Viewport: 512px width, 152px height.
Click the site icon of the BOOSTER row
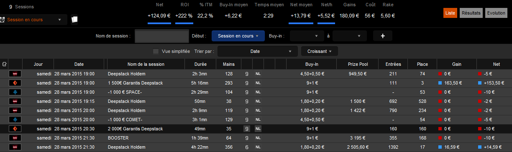coord(15,138)
